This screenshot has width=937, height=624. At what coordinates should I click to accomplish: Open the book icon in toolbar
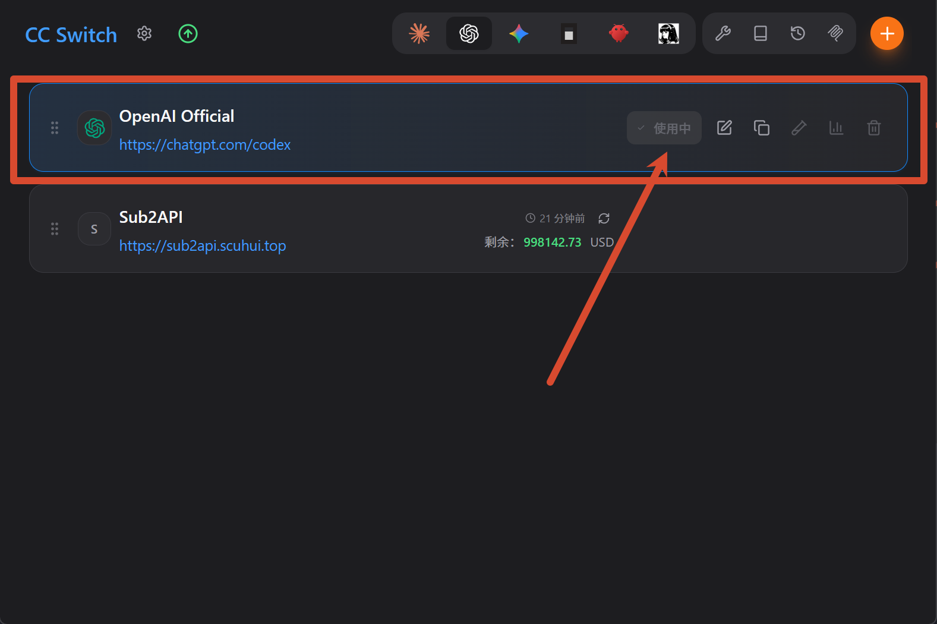click(x=761, y=33)
